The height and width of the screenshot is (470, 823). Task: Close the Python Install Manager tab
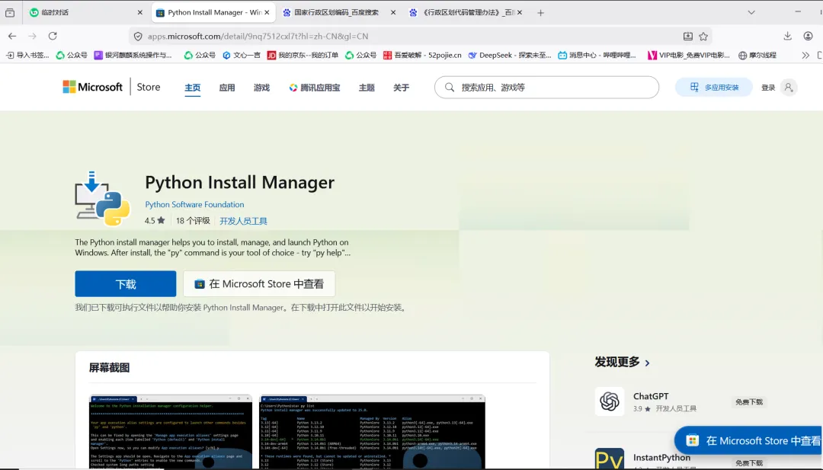(267, 13)
